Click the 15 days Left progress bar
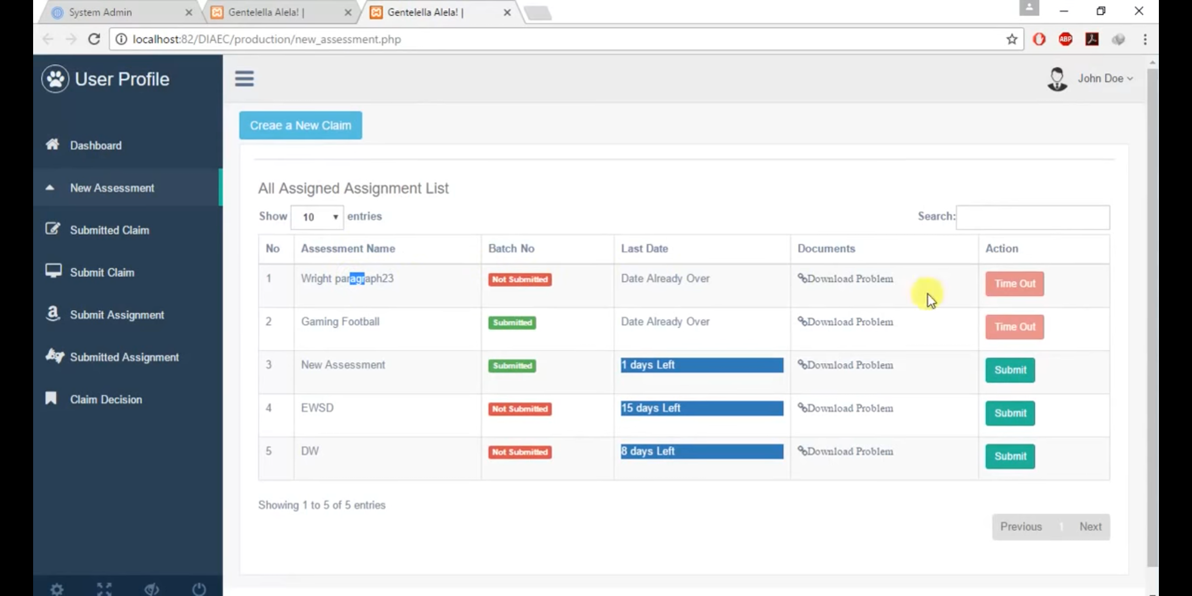 coord(701,408)
